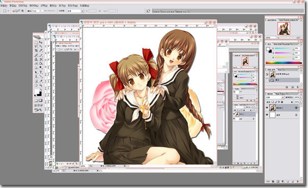Select the Eraser tool in toolbox
The image size is (308, 188).
[x=36, y=63]
